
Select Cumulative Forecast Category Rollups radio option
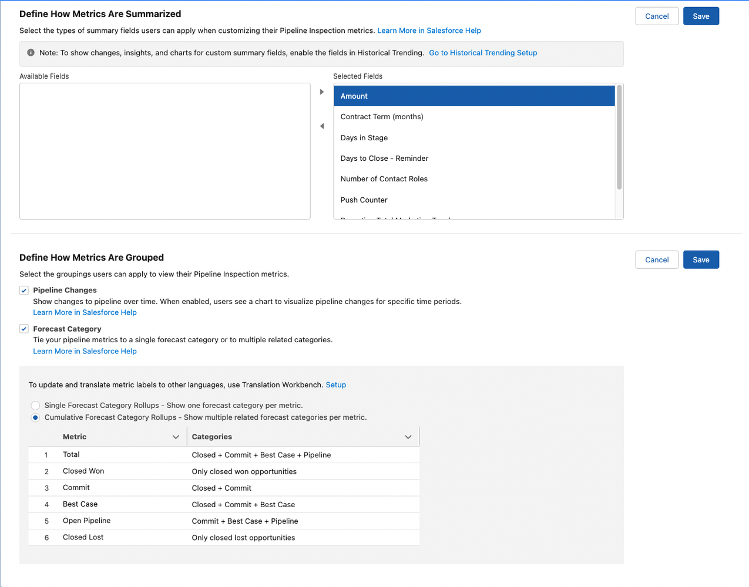(36, 418)
